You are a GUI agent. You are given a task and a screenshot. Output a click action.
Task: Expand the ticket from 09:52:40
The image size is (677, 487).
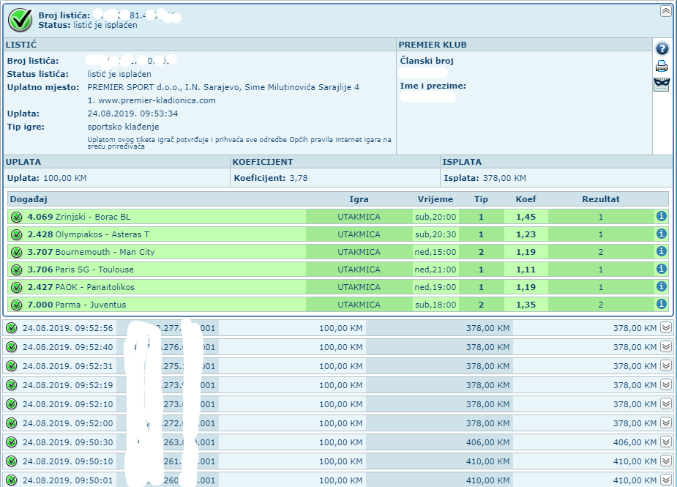point(666,346)
